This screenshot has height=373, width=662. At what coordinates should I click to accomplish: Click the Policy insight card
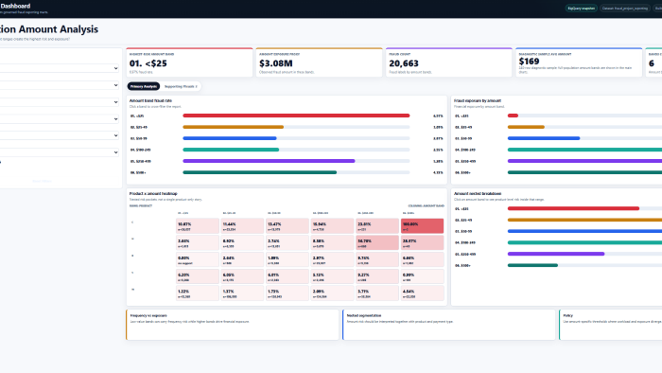[x=611, y=325]
